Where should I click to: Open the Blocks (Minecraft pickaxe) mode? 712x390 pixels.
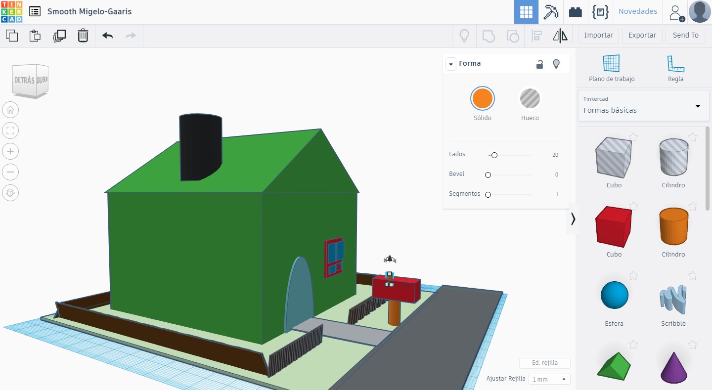coord(551,12)
